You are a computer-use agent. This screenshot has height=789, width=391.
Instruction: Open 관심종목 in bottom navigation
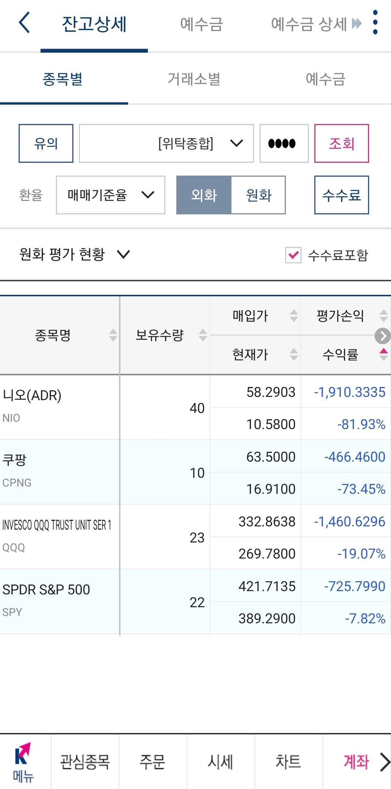coord(85,762)
